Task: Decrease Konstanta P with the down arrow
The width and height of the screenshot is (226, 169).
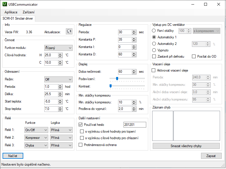Action: 134,41
